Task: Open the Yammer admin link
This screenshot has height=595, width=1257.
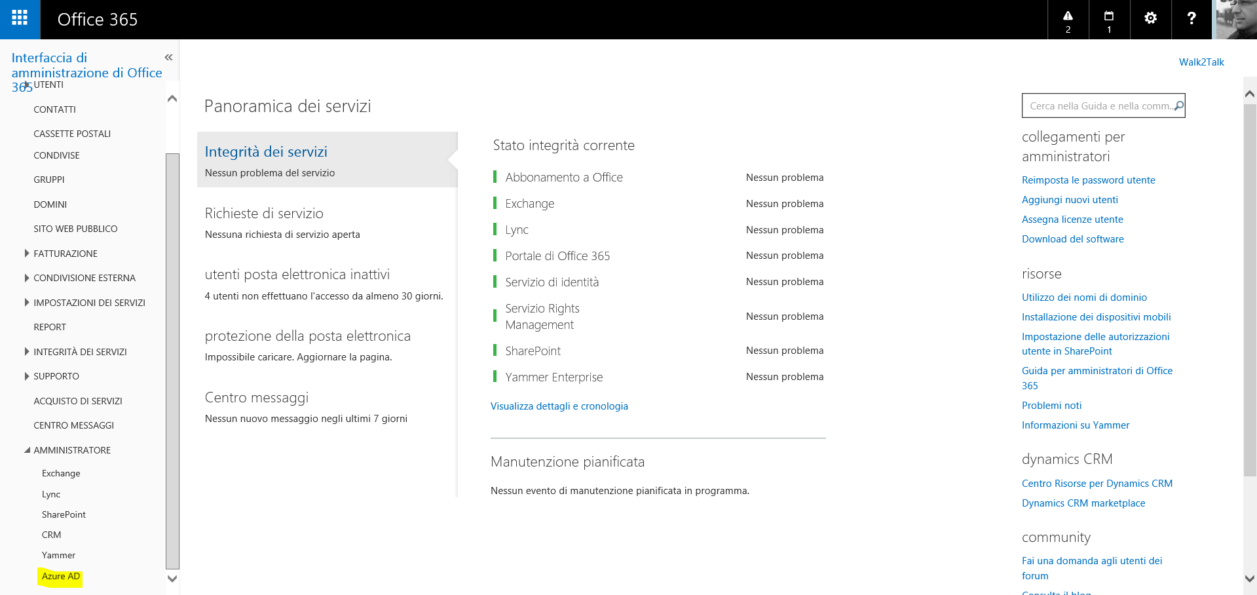Action: coord(58,555)
